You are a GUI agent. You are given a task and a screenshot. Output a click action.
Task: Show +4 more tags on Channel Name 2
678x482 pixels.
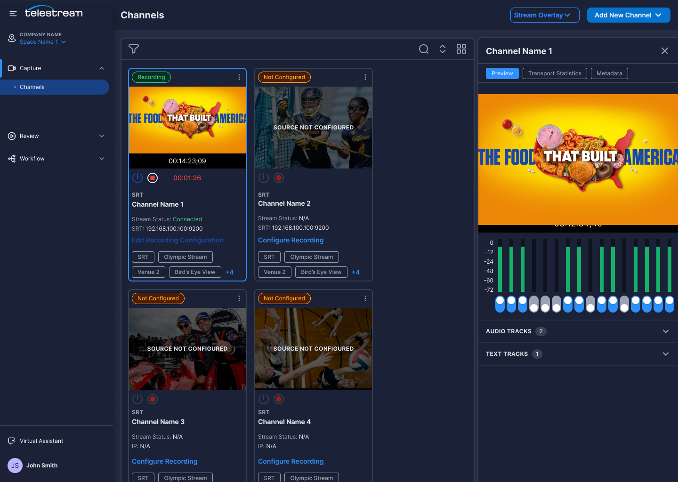(355, 272)
